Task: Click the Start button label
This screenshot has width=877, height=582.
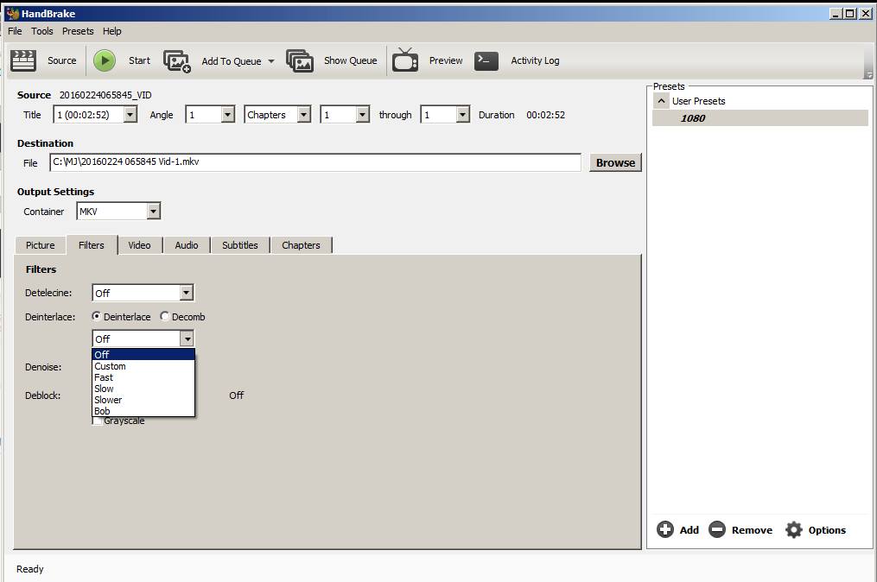Action: click(x=139, y=60)
